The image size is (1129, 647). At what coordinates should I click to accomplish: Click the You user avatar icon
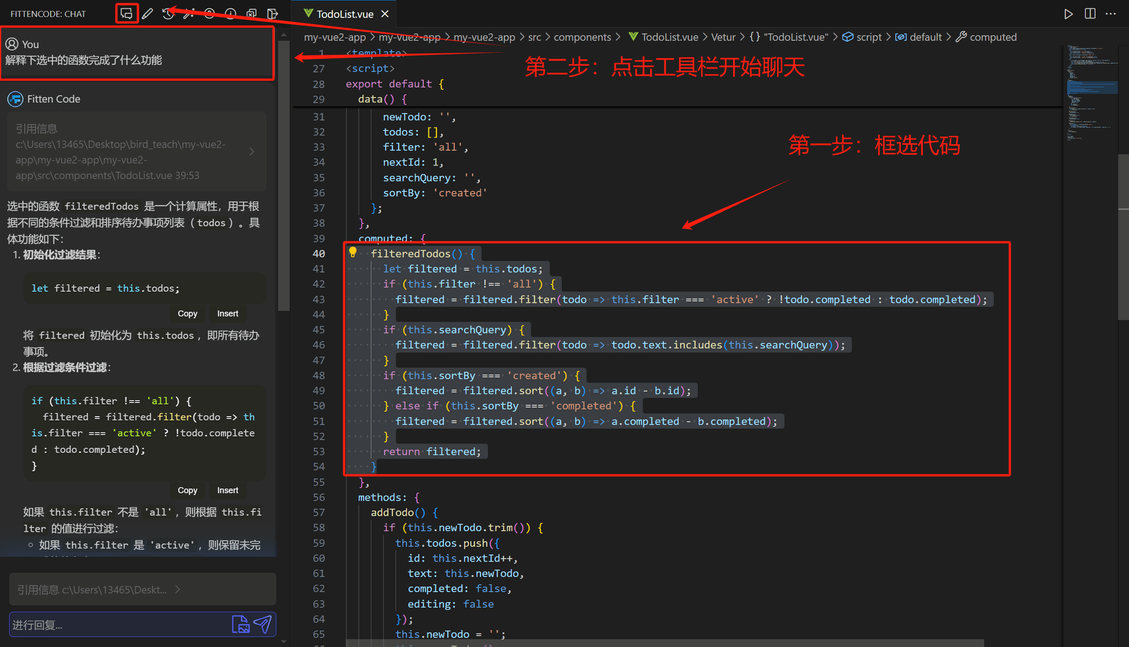(12, 43)
